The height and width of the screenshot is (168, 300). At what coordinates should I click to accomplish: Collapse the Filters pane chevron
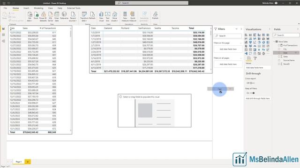tap(241, 29)
